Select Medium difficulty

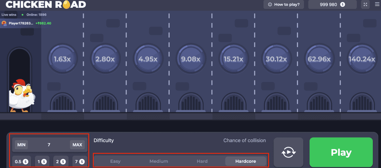159,161
